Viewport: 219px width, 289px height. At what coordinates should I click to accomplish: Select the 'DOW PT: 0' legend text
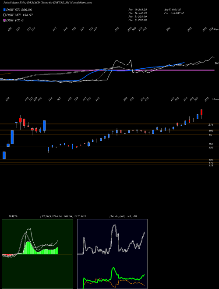pyautogui.click(x=15, y=20)
